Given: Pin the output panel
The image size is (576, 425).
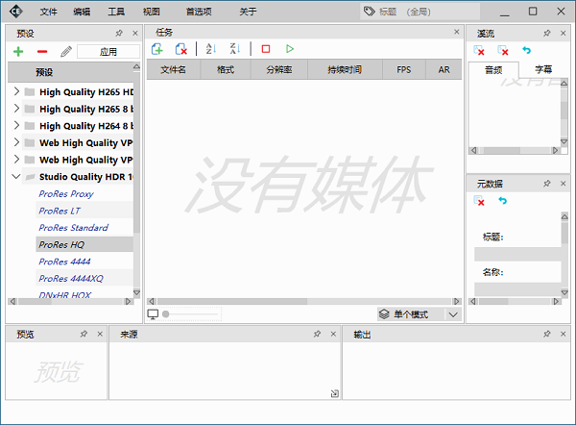Looking at the screenshot, I should [x=546, y=334].
